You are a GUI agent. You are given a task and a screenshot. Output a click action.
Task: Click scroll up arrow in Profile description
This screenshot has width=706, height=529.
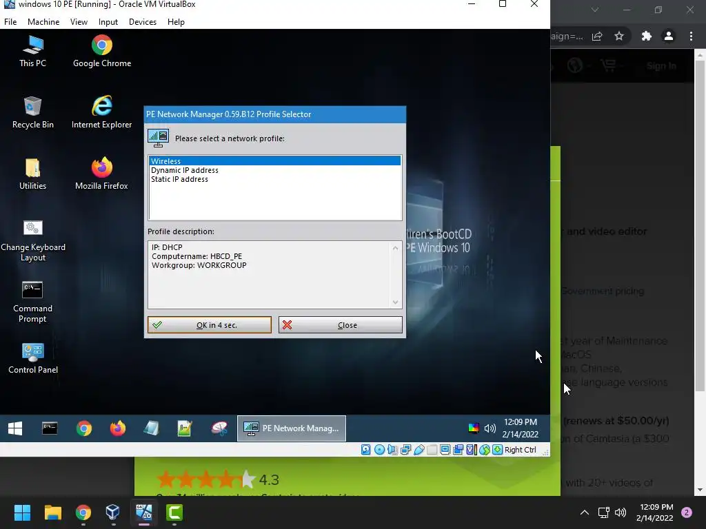tap(395, 248)
